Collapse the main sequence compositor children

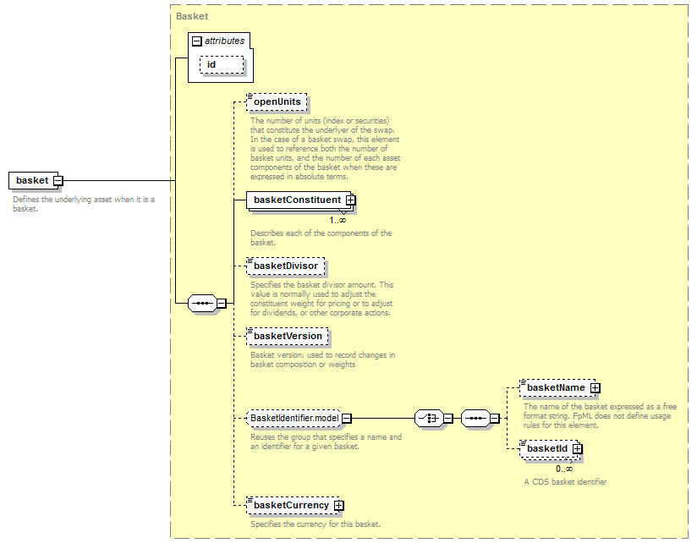pos(221,302)
